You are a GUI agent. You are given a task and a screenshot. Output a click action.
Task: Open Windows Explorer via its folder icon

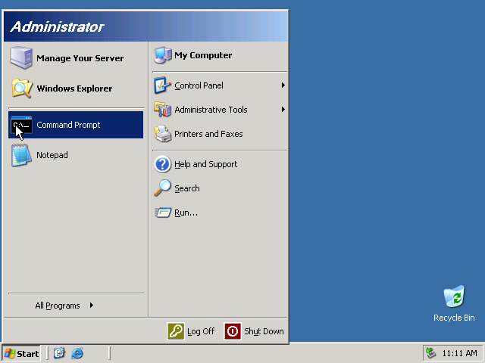click(22, 88)
